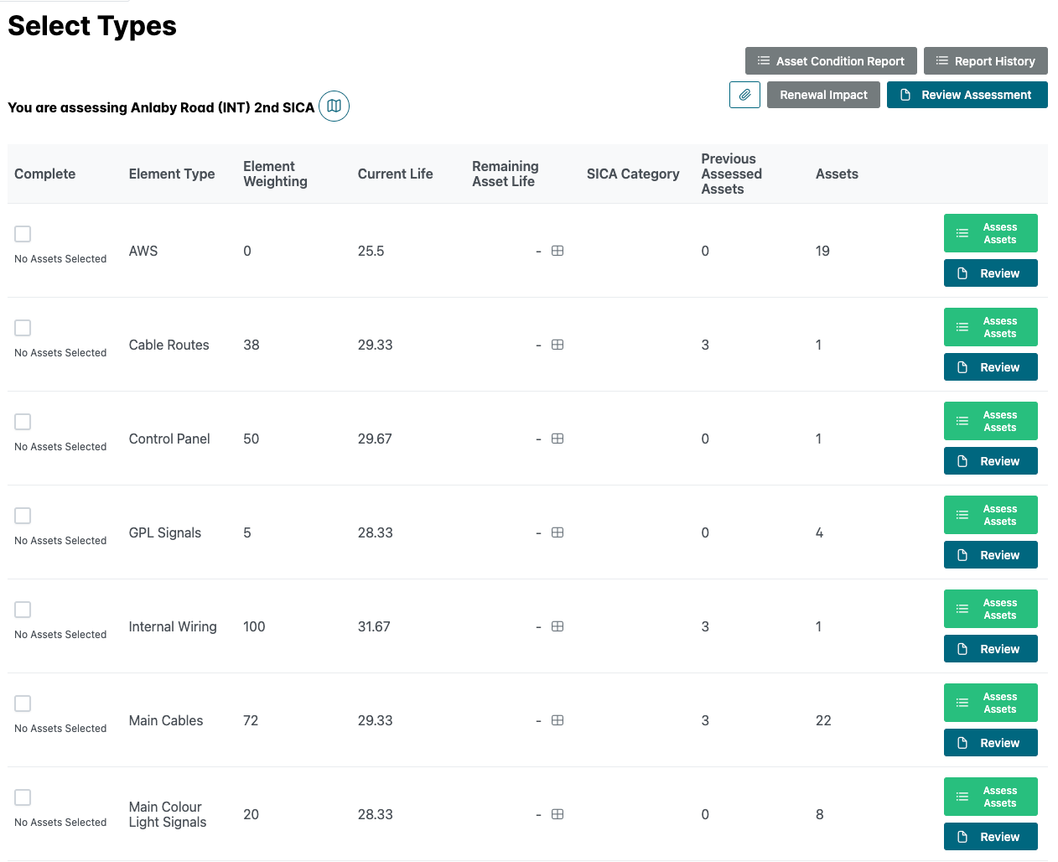
Task: Open table icon for Internal Wiring row
Action: pyautogui.click(x=558, y=626)
